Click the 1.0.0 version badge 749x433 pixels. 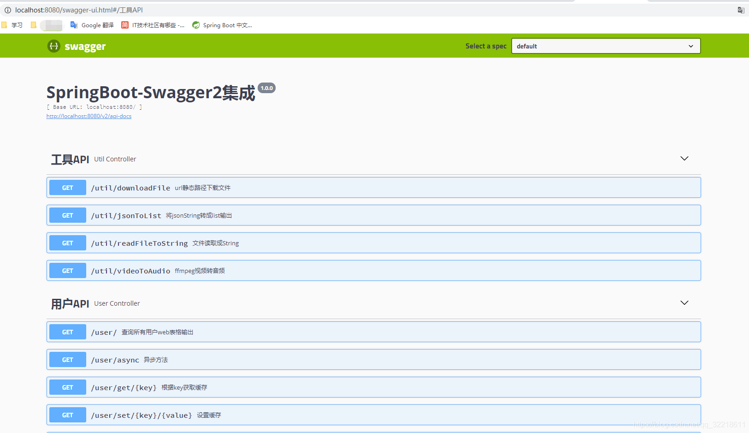267,88
